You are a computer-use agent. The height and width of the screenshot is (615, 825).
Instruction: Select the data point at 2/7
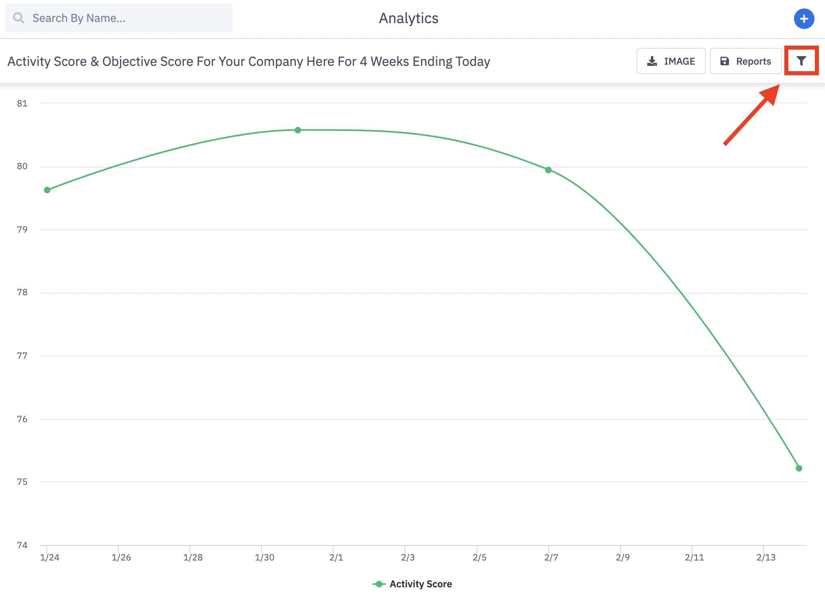(x=548, y=170)
